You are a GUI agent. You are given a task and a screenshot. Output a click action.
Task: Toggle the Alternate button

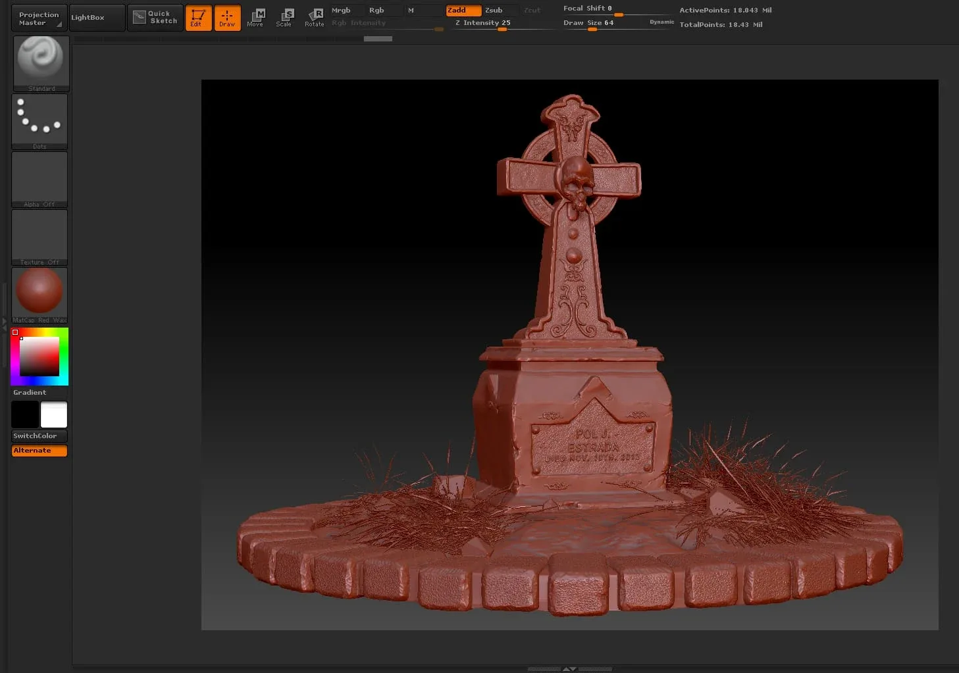pyautogui.click(x=39, y=451)
